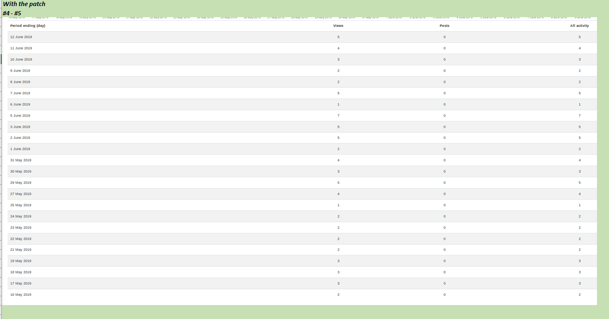This screenshot has height=319, width=609.
Task: Select the '7 June 2019' date cell
Action: [x=20, y=93]
